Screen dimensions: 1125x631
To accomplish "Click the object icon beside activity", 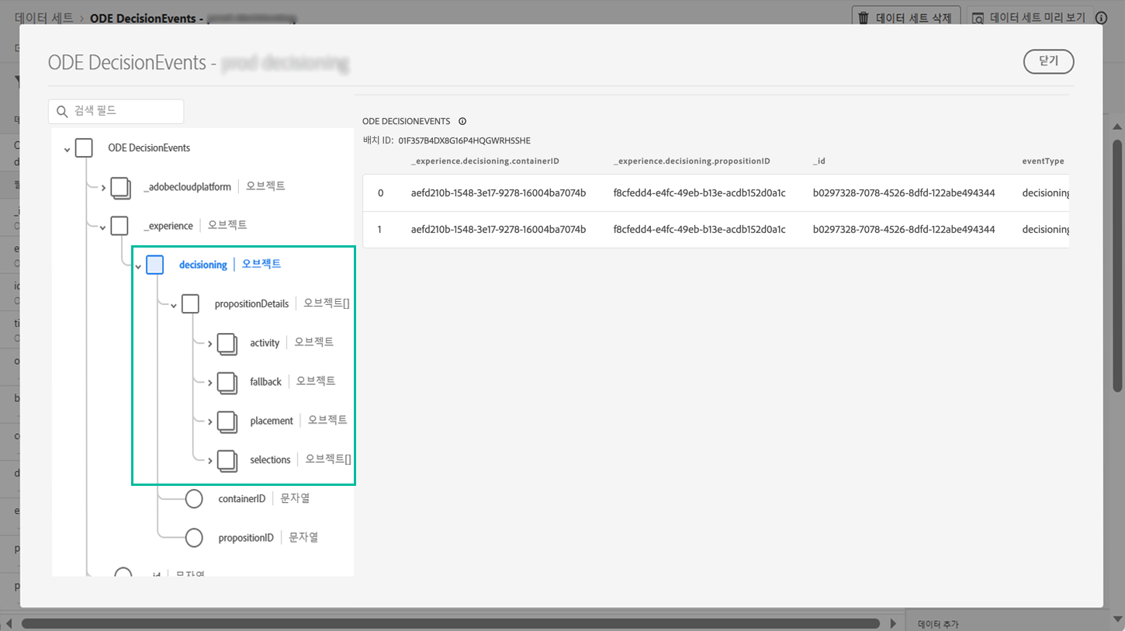I will click(227, 343).
